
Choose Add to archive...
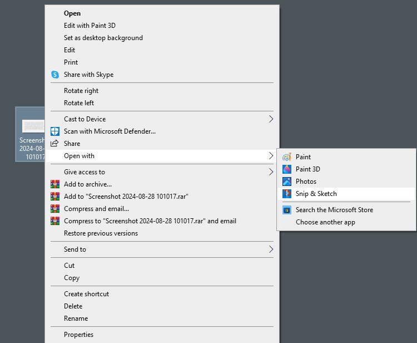click(x=162, y=184)
